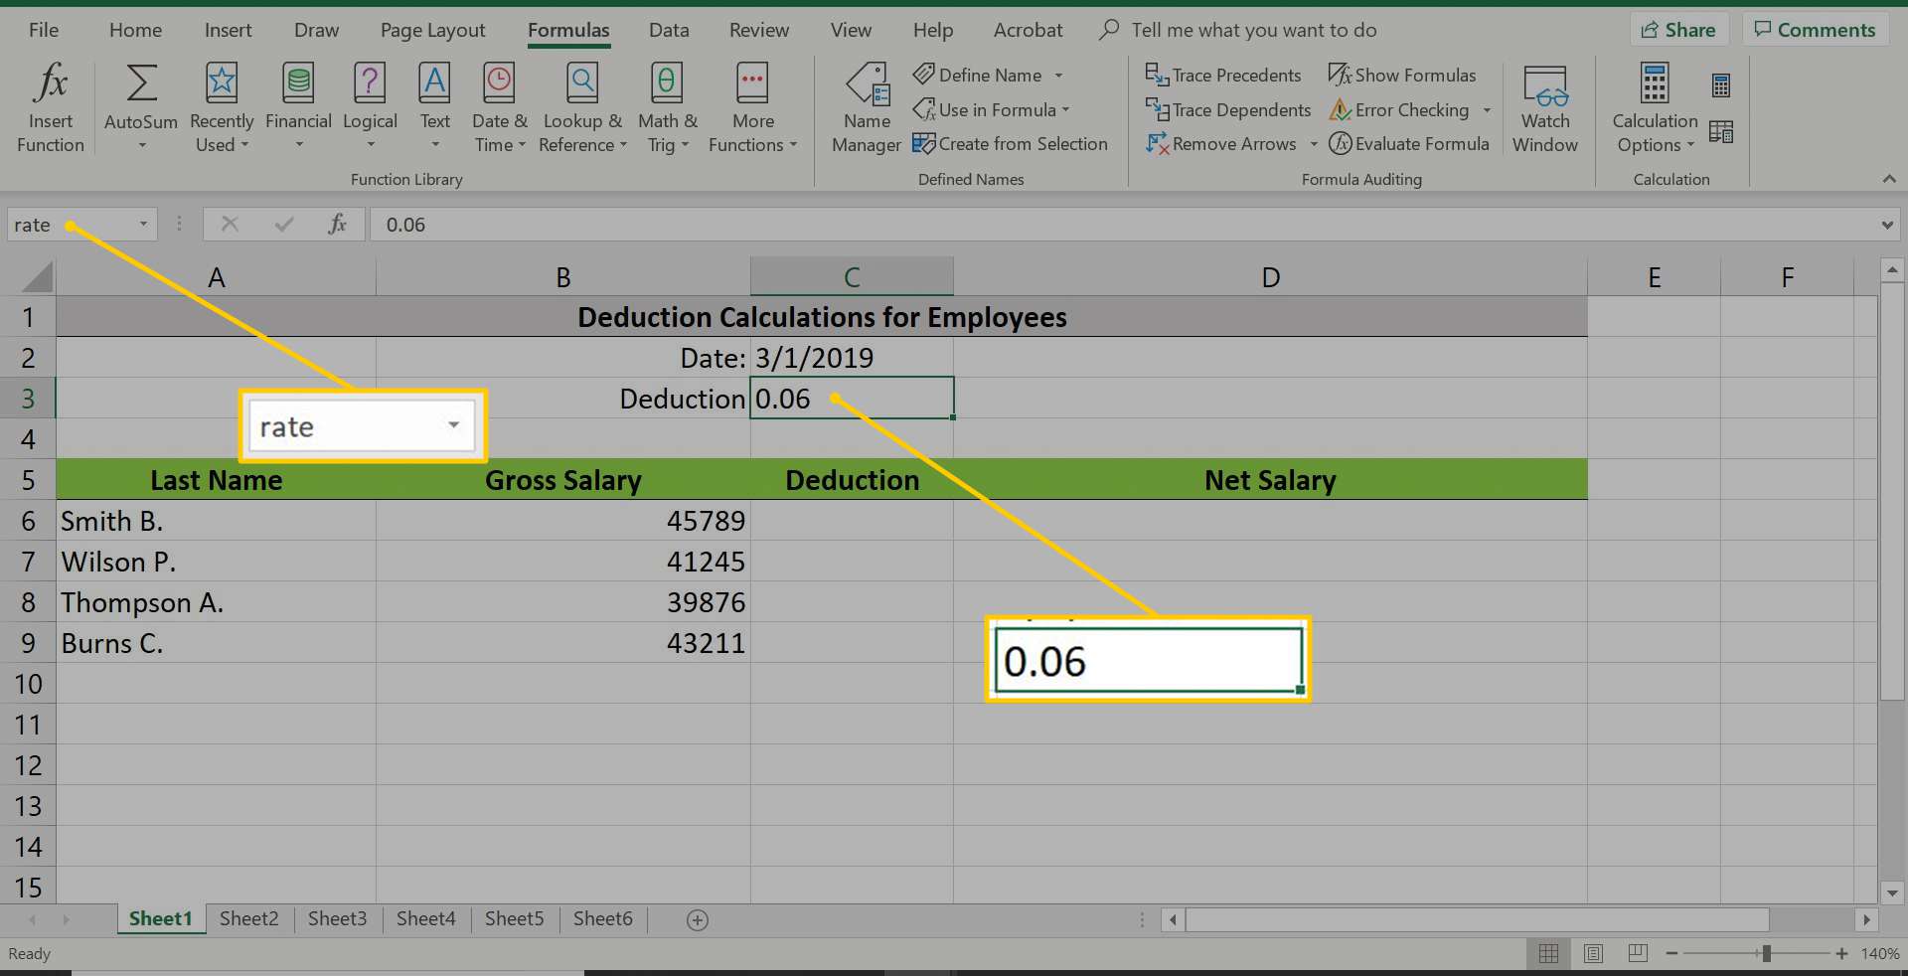This screenshot has height=976, width=1908.
Task: Select cell with Smith B.
Action: coord(216,521)
